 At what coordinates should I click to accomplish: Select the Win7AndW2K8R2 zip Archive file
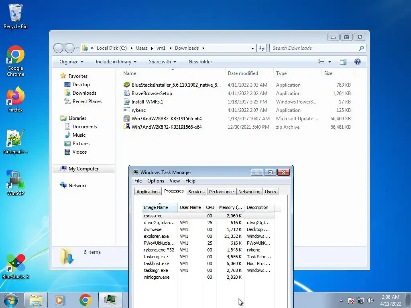[x=237, y=127]
